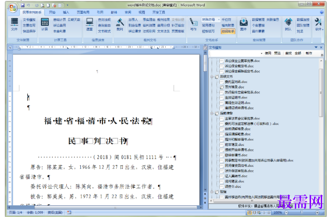Click the macro recording status bar icon
332x217 pixels.
69,212
